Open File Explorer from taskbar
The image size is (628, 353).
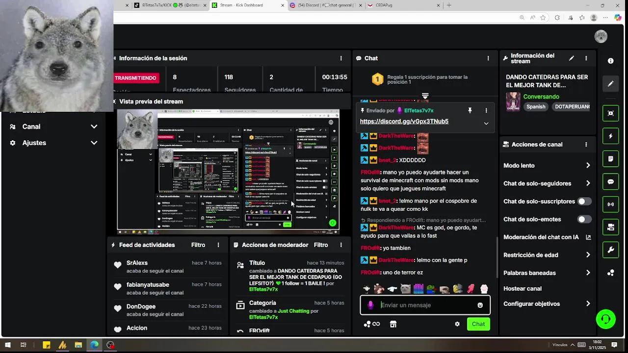(78, 345)
